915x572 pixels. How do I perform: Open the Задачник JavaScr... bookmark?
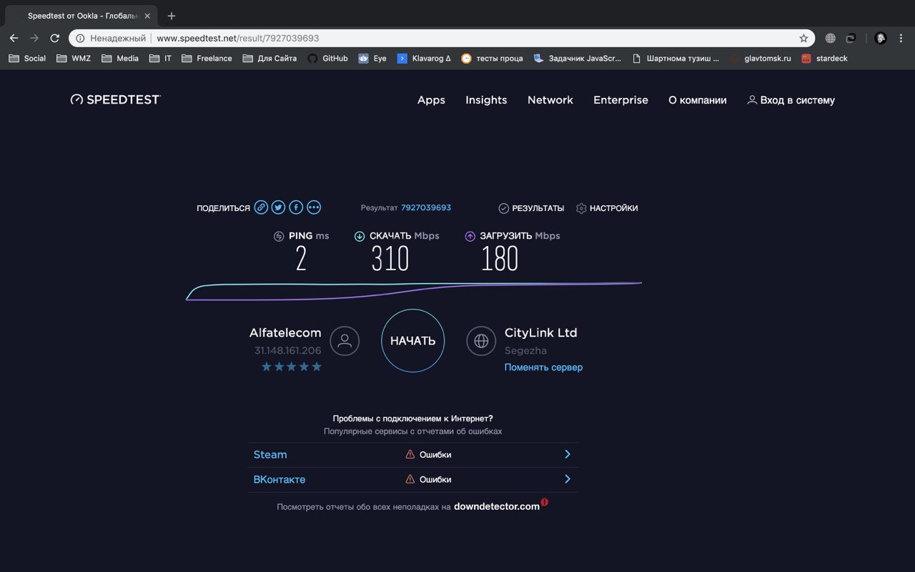(578, 59)
